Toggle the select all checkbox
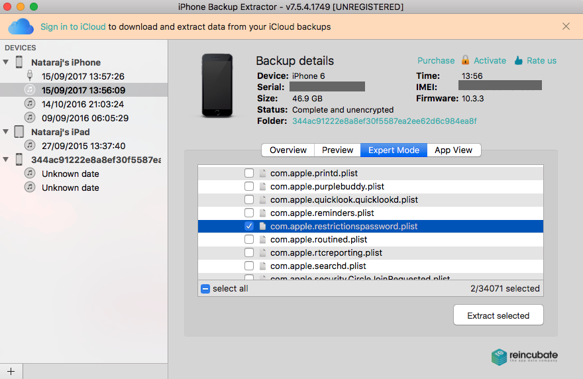583x379 pixels. point(205,289)
